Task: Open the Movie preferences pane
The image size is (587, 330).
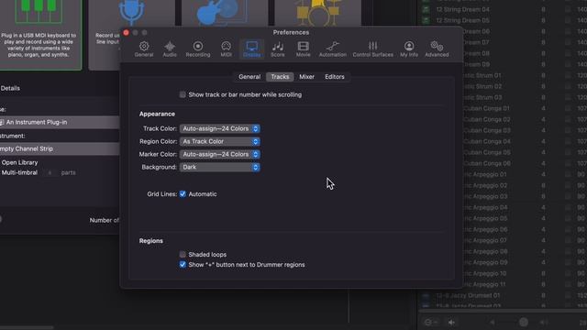Action: click(x=303, y=49)
